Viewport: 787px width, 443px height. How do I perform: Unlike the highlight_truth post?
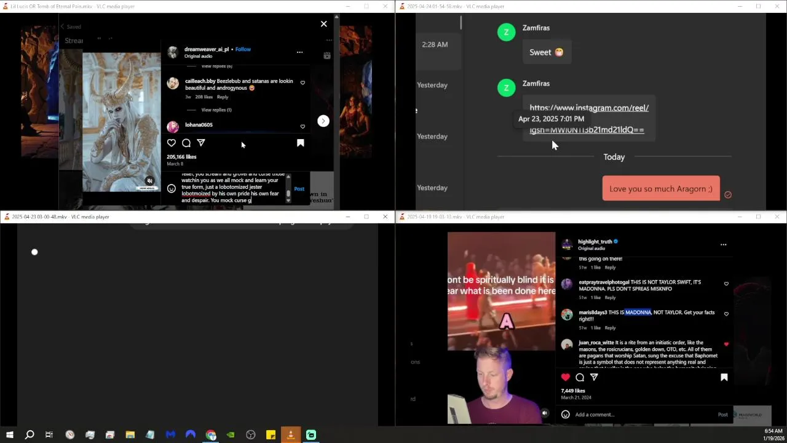click(566, 377)
